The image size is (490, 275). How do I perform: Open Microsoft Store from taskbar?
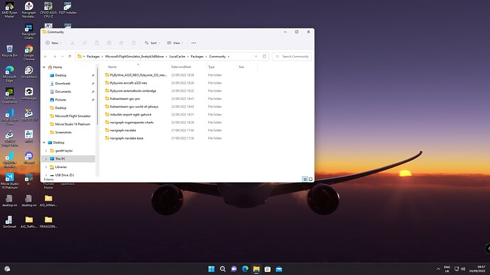[268, 269]
